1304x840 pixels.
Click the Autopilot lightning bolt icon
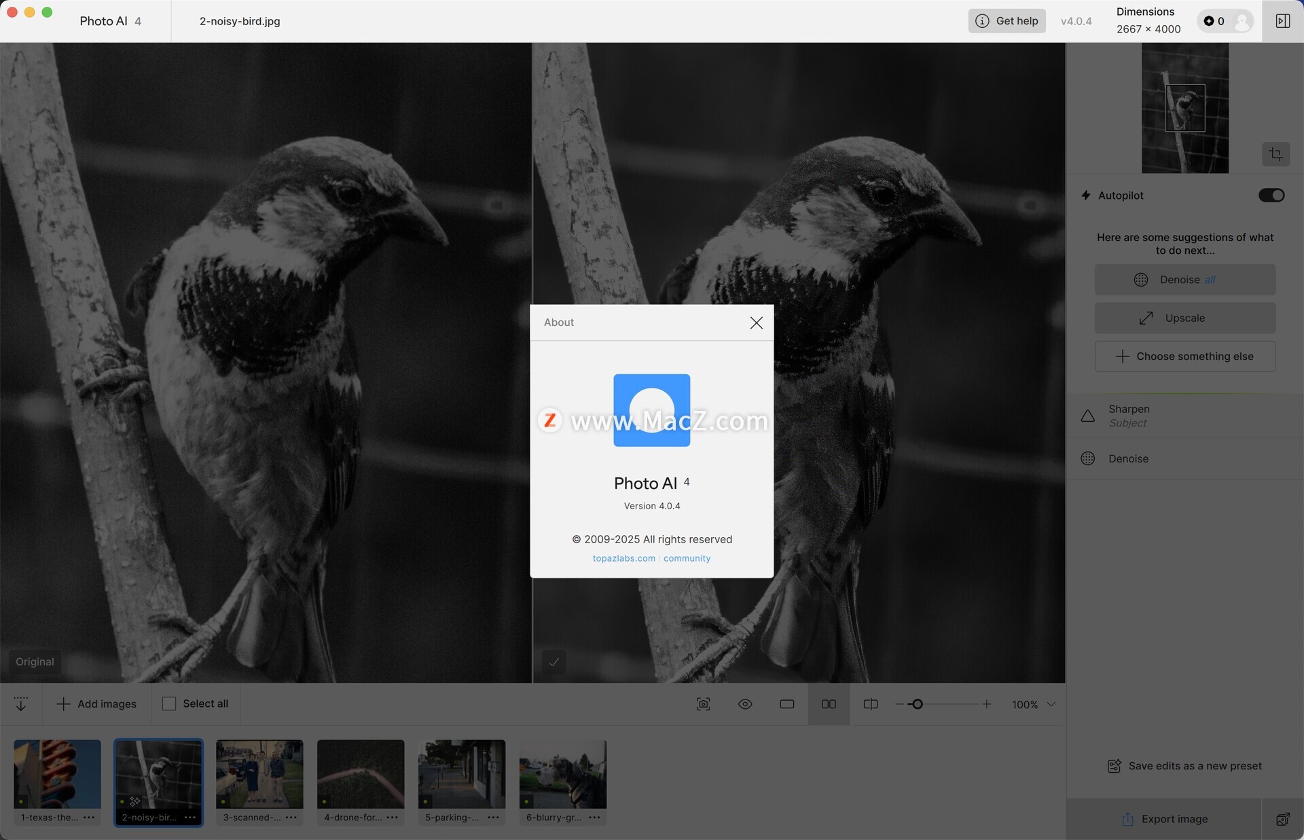pyautogui.click(x=1085, y=196)
